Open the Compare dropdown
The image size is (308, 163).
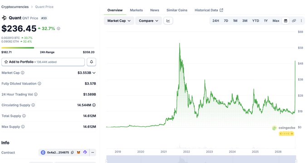148,21
